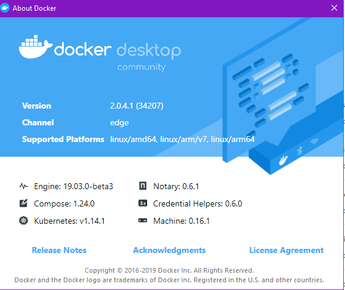Click the supported platforms list text
This screenshot has width=345, height=290.
(182, 139)
